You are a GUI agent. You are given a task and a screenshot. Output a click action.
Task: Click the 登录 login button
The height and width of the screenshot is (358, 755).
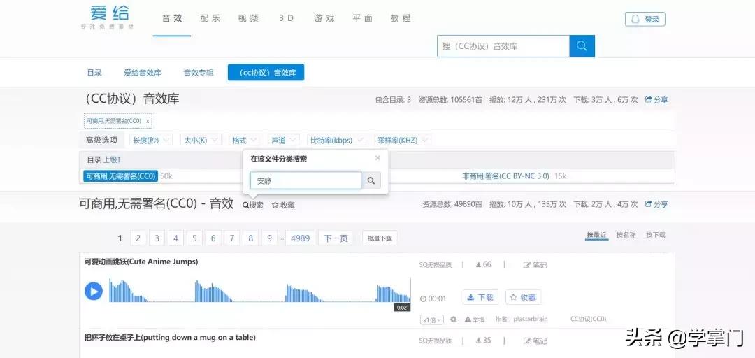coord(645,20)
